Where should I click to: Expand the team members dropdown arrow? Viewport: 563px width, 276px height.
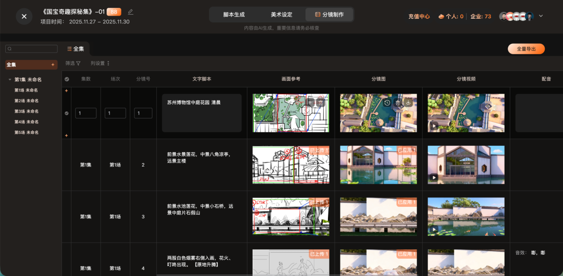pyautogui.click(x=541, y=16)
